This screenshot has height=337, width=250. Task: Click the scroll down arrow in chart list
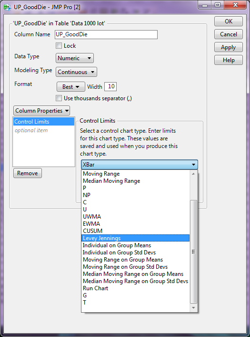point(193,308)
